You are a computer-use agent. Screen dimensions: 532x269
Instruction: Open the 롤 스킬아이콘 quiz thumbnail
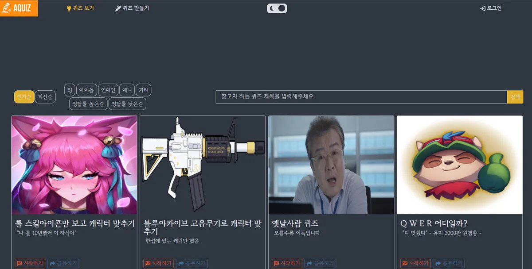pyautogui.click(x=74, y=165)
